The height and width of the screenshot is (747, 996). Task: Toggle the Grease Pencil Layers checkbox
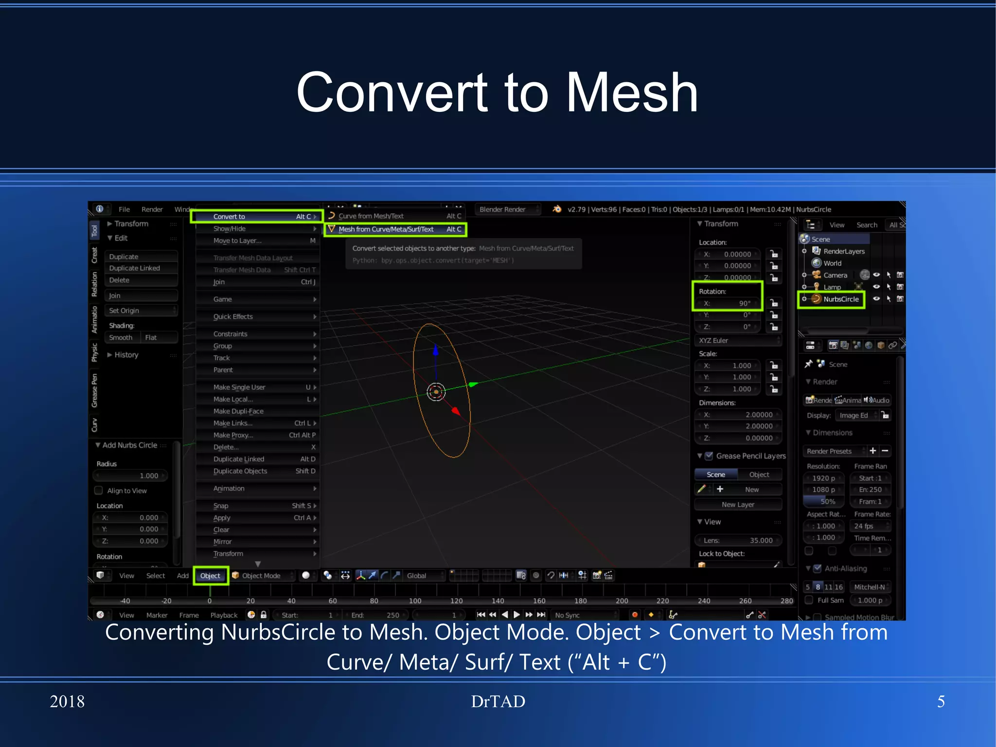pos(709,456)
